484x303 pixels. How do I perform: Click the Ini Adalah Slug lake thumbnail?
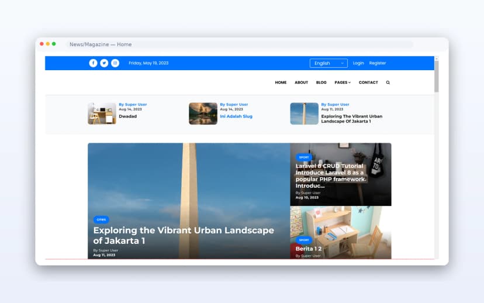pyautogui.click(x=203, y=113)
